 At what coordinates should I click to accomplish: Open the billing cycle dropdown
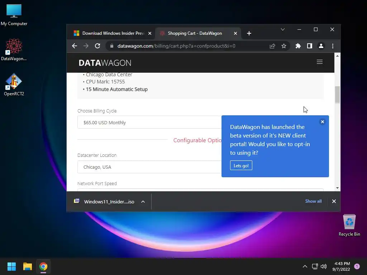(149, 122)
